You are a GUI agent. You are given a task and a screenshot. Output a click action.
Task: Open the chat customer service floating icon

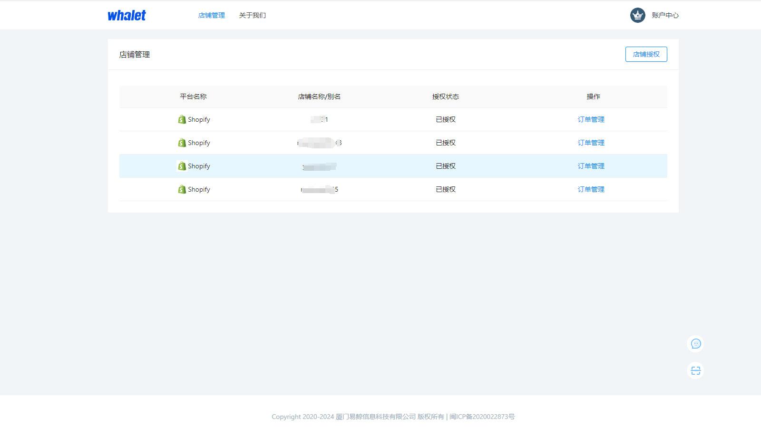point(696,343)
